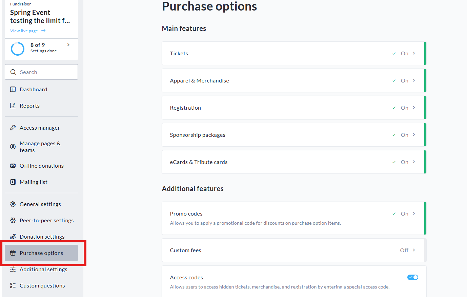467x297 pixels.
Task: Open Sponsorship packages feature
Action: pos(293,135)
